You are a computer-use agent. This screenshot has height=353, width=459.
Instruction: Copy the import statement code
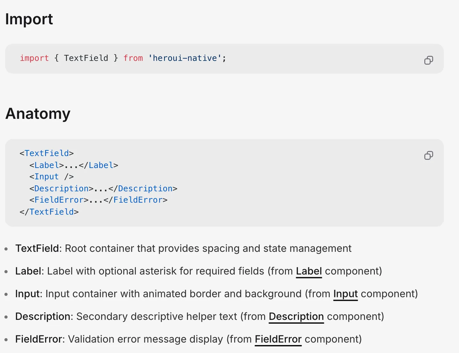pos(429,60)
